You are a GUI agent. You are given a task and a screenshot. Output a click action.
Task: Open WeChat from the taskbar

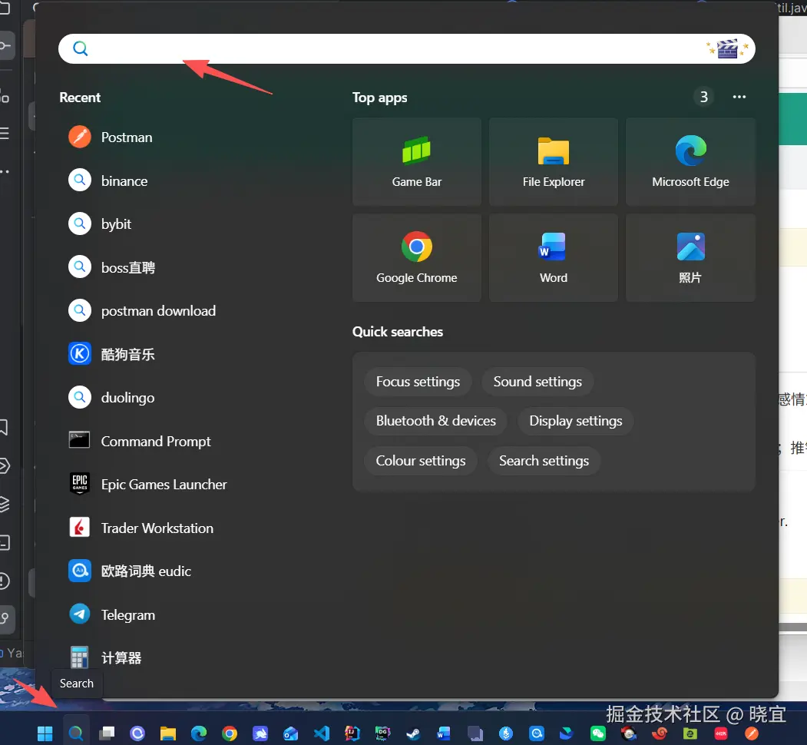click(598, 733)
